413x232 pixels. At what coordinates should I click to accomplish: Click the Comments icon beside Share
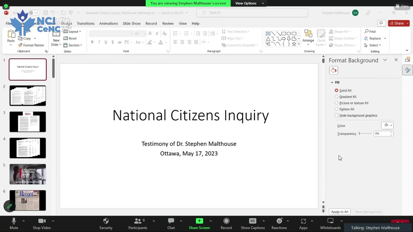pos(381,23)
